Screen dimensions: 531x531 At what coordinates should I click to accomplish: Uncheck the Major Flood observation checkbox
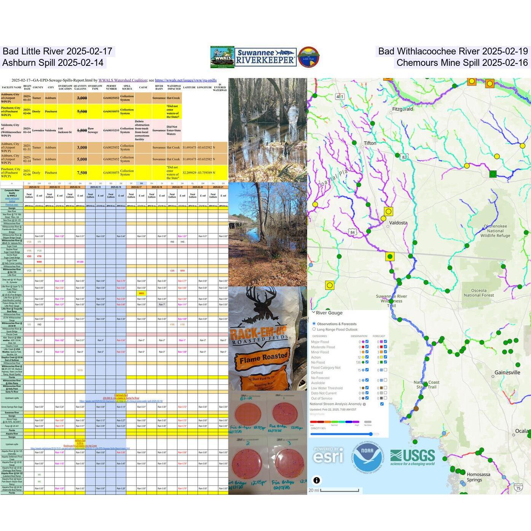[367, 341]
